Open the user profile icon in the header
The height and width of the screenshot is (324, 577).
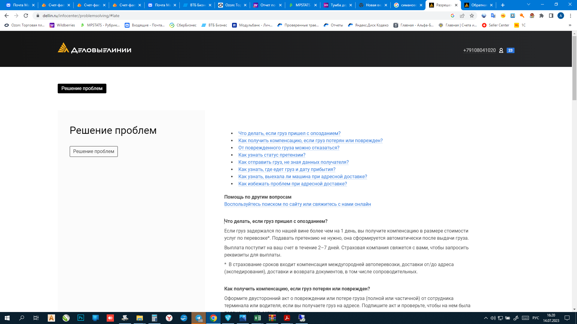point(501,50)
